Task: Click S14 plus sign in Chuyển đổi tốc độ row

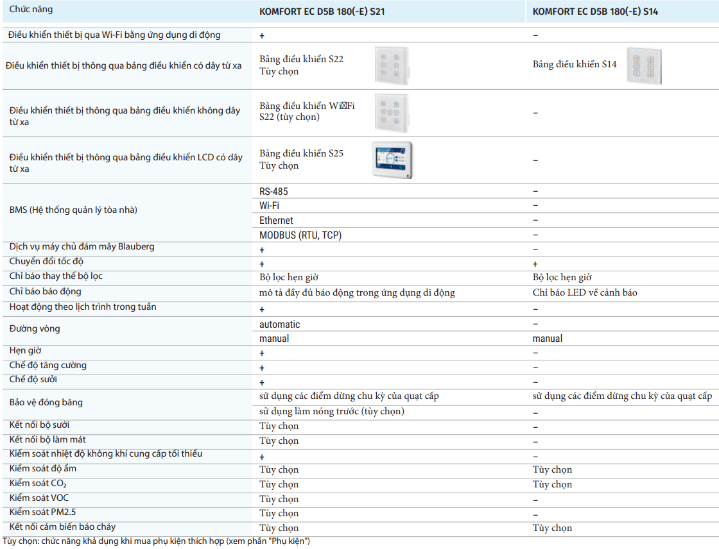Action: click(535, 264)
